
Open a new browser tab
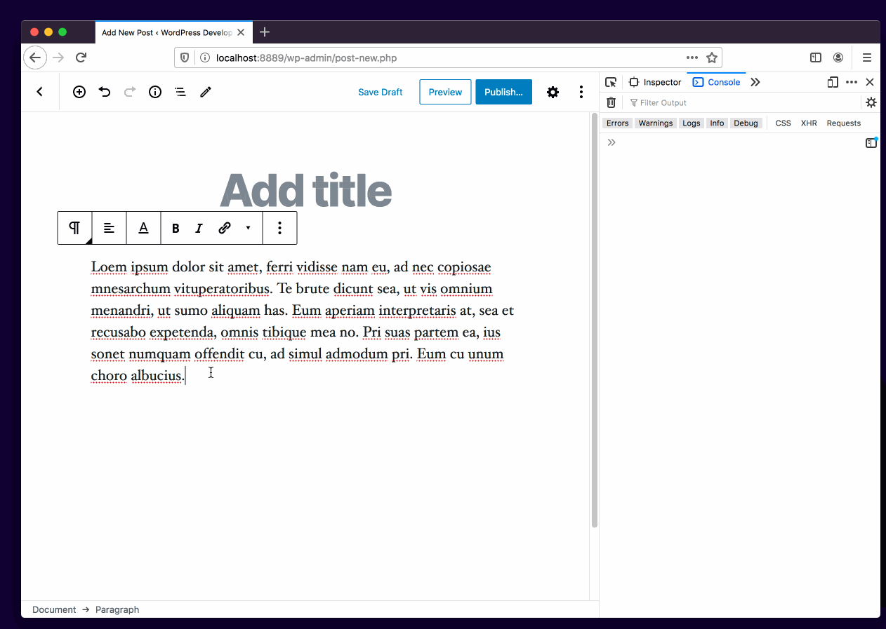(265, 32)
